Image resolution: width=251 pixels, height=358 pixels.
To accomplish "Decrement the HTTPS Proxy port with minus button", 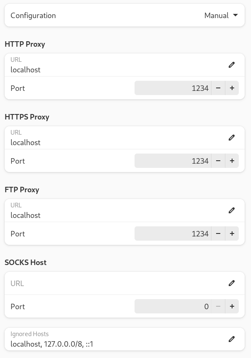I will coord(218,161).
